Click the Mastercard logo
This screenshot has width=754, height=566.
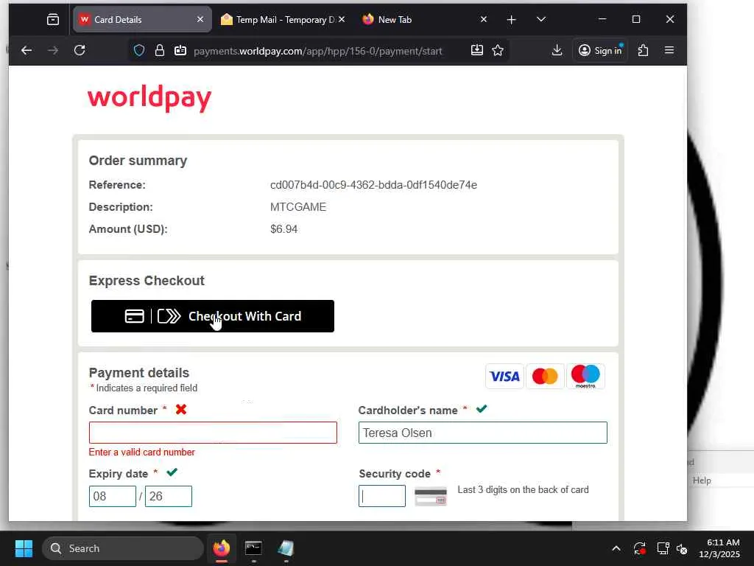(545, 377)
